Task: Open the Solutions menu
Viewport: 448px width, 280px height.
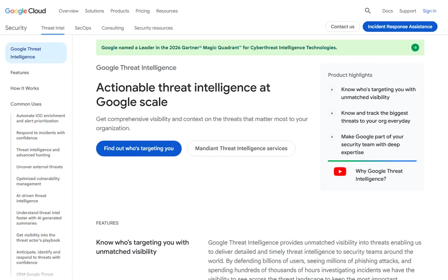Action: pyautogui.click(x=94, y=11)
